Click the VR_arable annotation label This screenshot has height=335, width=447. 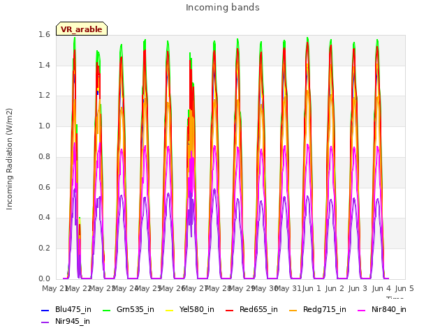[x=82, y=29]
